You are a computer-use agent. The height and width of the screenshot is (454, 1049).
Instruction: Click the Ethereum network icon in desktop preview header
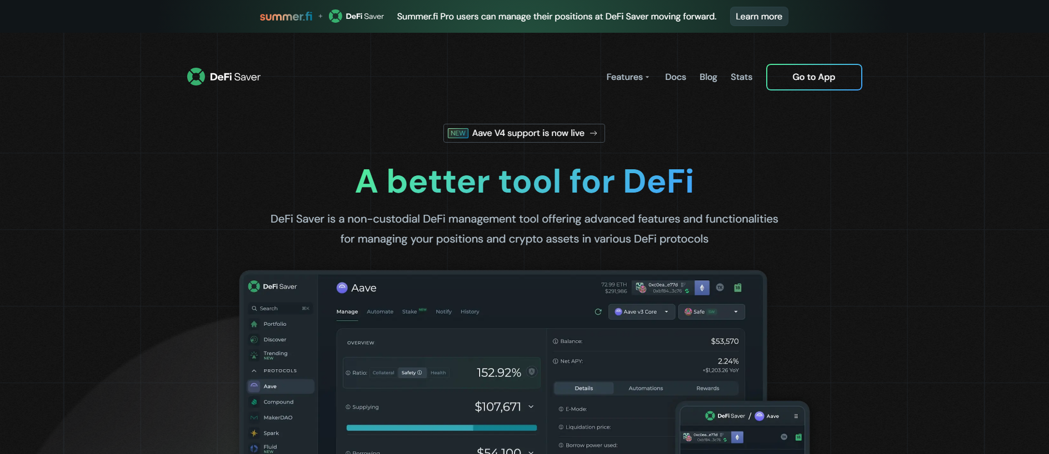pos(702,287)
